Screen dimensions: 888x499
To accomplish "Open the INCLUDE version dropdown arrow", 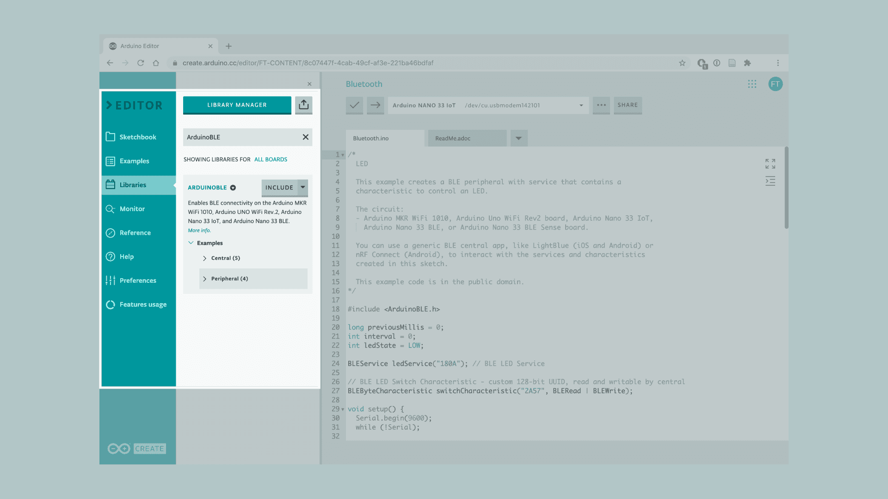I will (303, 187).
